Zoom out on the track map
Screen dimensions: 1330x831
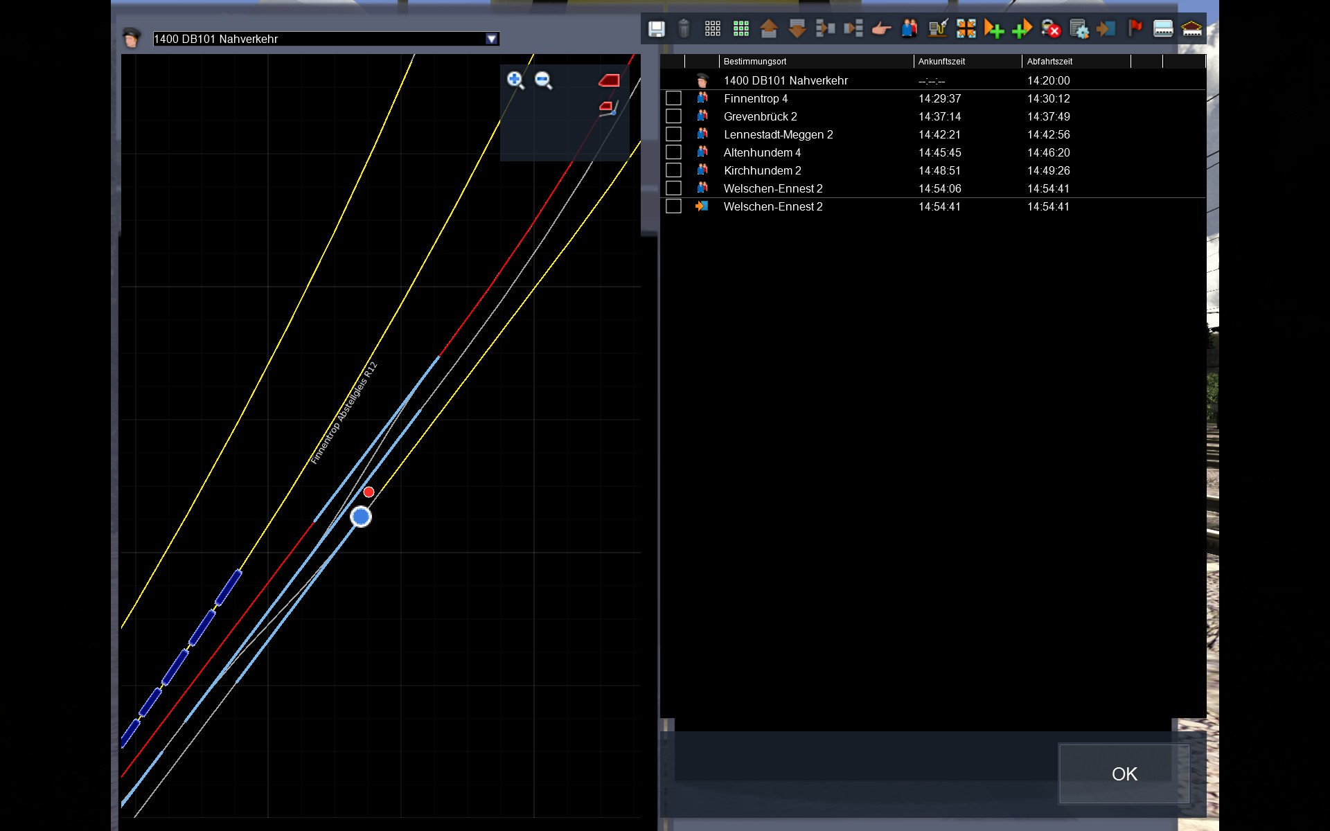point(544,80)
